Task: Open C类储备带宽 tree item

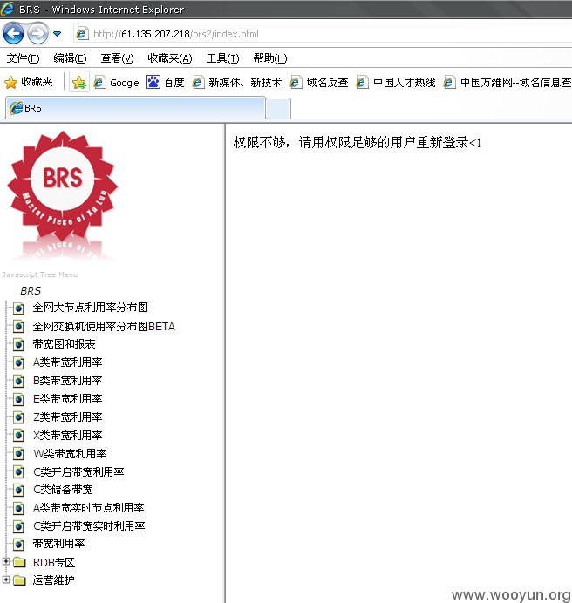Action: (x=63, y=490)
